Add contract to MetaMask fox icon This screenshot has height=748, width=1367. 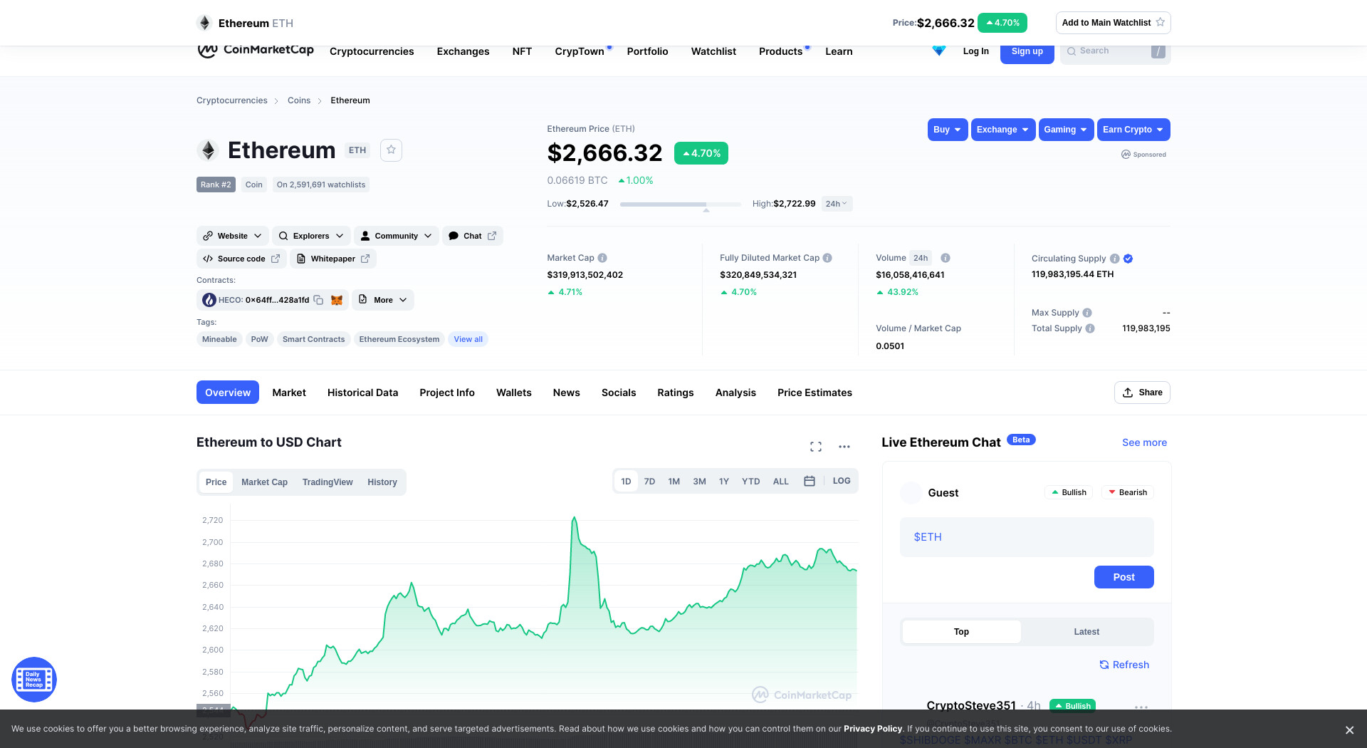click(x=337, y=300)
